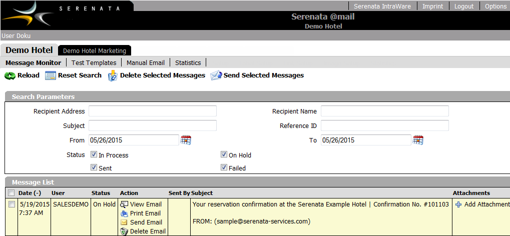This screenshot has width=510, height=236.
Task: Click the Add Attachment link text
Action: click(x=487, y=204)
